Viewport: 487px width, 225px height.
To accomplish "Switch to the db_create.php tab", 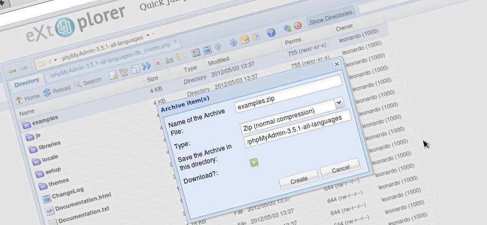I will [x=111, y=61].
